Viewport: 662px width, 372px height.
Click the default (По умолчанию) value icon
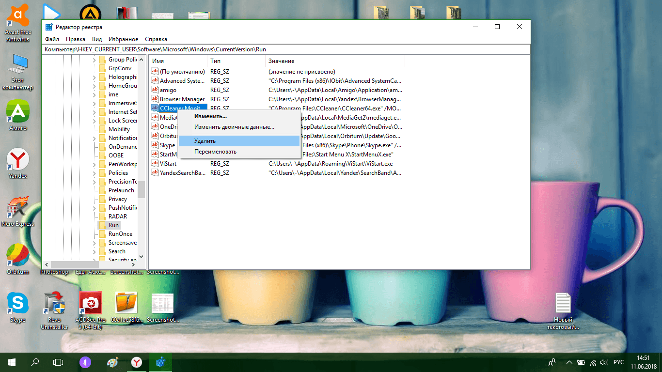(x=155, y=72)
